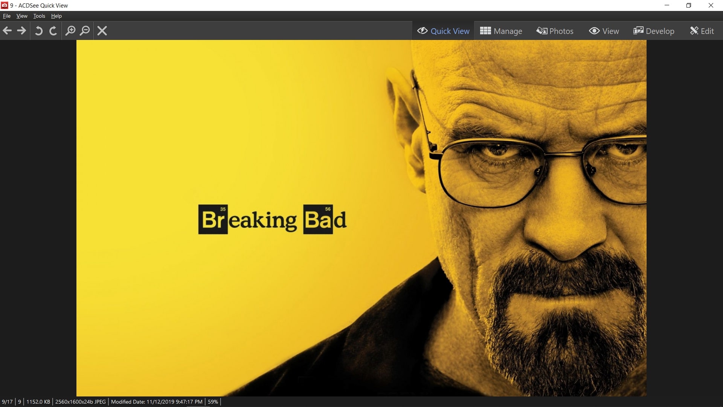Open the View menu
Screen dimensions: 723x407
coord(22,16)
